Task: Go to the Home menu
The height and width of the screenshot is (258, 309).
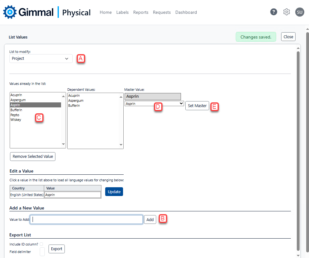Action: coord(106,12)
